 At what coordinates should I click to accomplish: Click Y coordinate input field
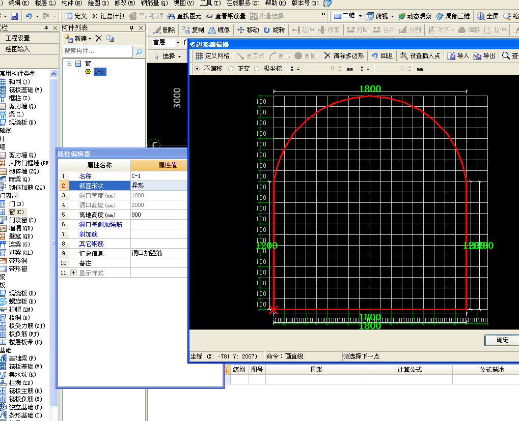click(x=390, y=69)
